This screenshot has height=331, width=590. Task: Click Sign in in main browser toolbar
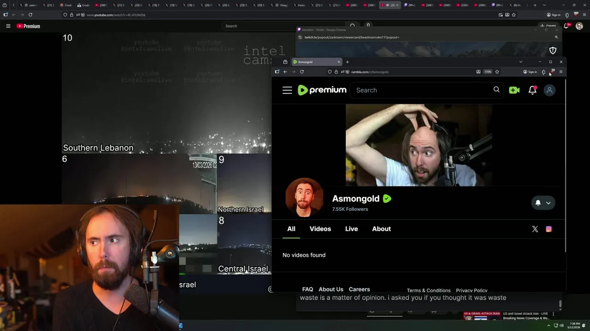pos(554,15)
